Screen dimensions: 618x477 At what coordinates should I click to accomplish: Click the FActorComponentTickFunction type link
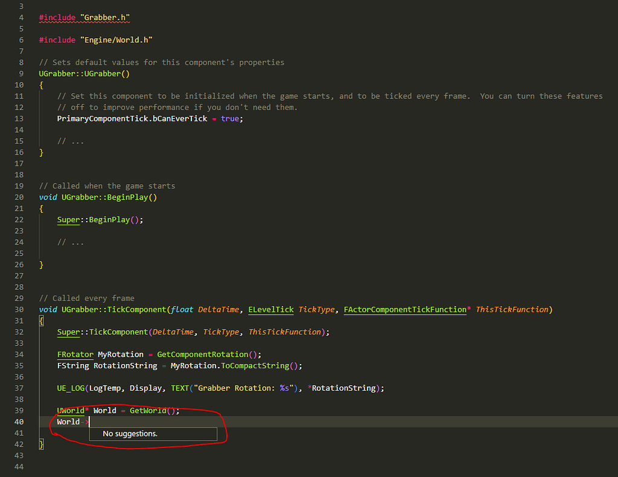pos(405,310)
